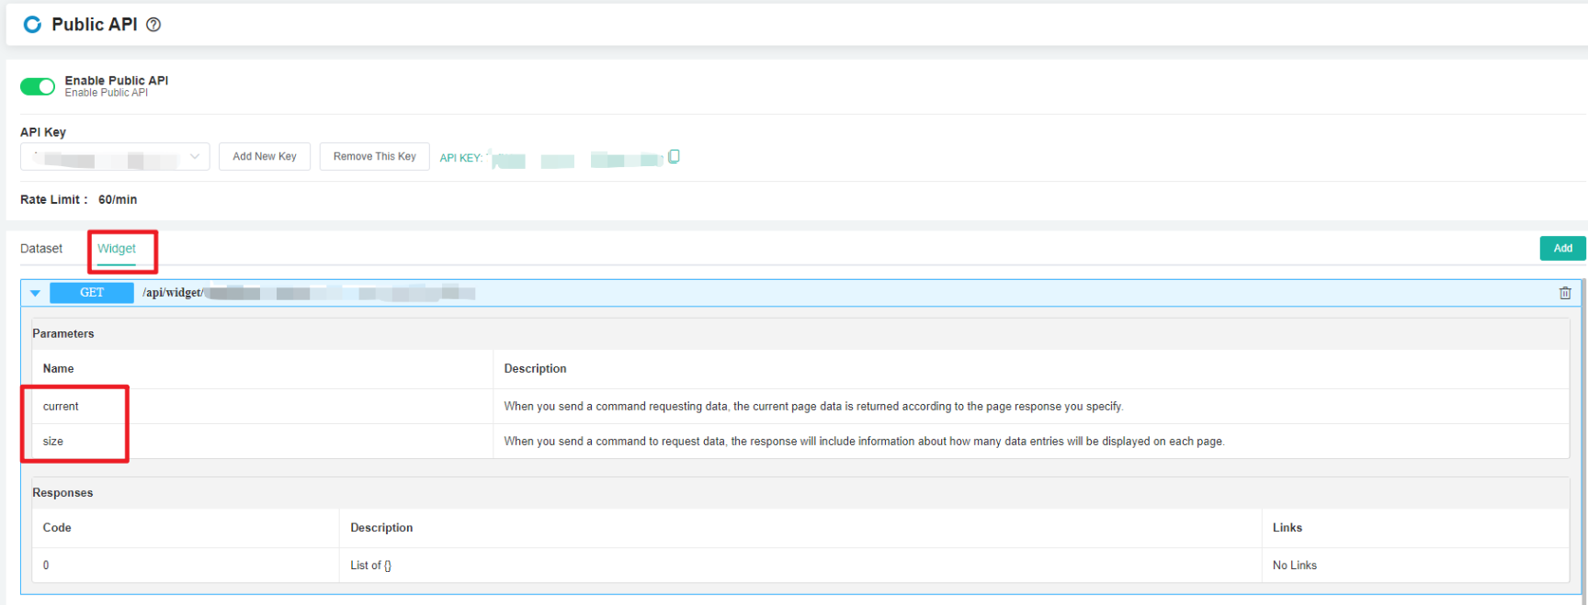Switch to the Dataset tab
The height and width of the screenshot is (605, 1588).
pyautogui.click(x=41, y=249)
